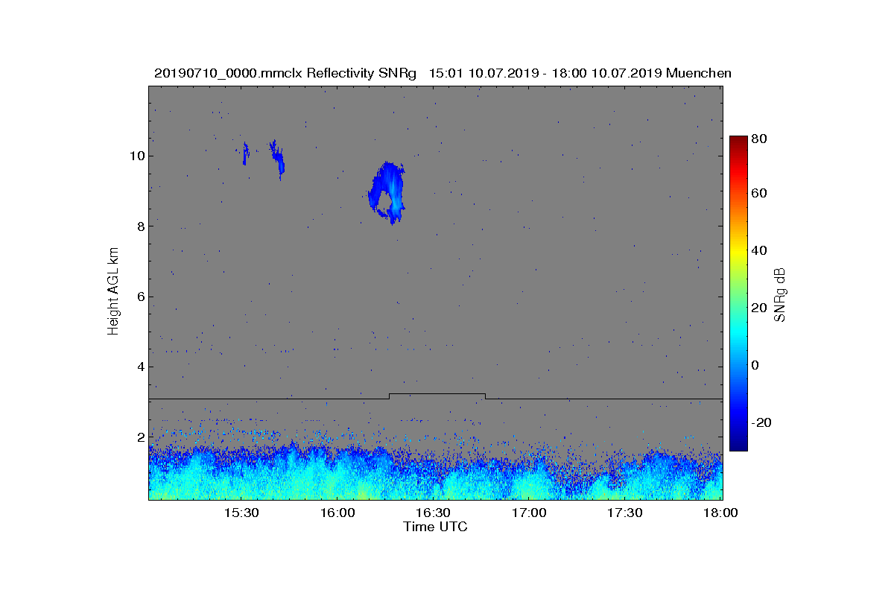Click the height tick label 8
The height and width of the screenshot is (596, 894).
(x=140, y=226)
